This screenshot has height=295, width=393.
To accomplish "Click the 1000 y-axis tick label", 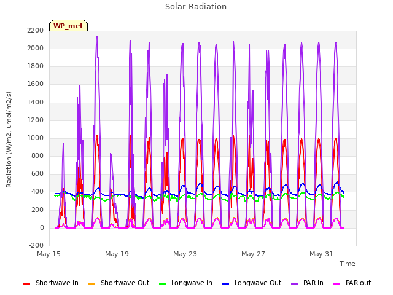I will (36, 138).
